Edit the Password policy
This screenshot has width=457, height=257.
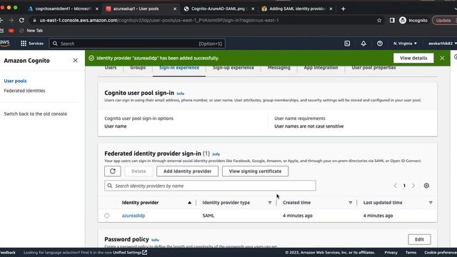pos(419,239)
